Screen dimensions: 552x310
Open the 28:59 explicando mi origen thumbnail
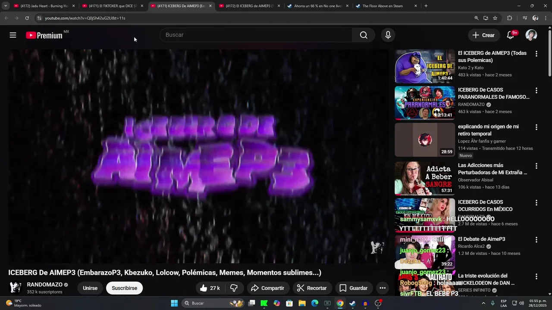pyautogui.click(x=425, y=140)
